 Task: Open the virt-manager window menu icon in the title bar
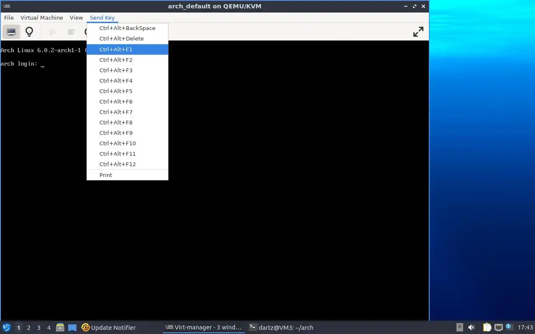[x=6, y=6]
